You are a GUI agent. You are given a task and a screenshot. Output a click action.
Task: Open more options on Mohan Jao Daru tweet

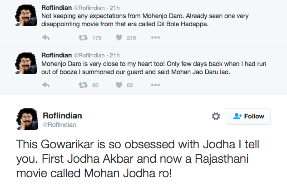pos(155,85)
